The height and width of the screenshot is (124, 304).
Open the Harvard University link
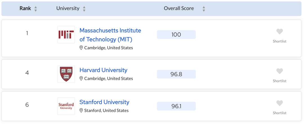pyautogui.click(x=103, y=70)
